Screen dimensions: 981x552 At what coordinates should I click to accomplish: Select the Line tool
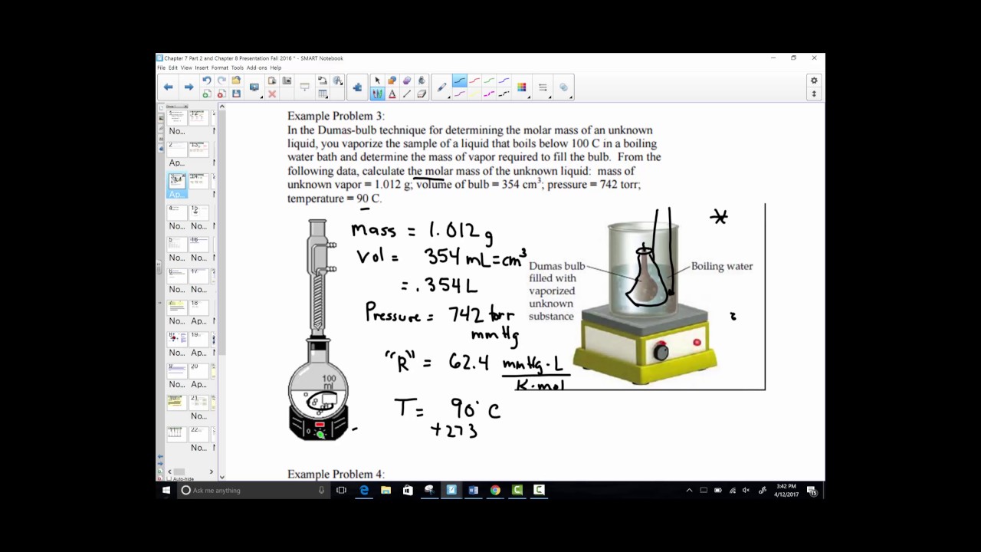pos(407,94)
